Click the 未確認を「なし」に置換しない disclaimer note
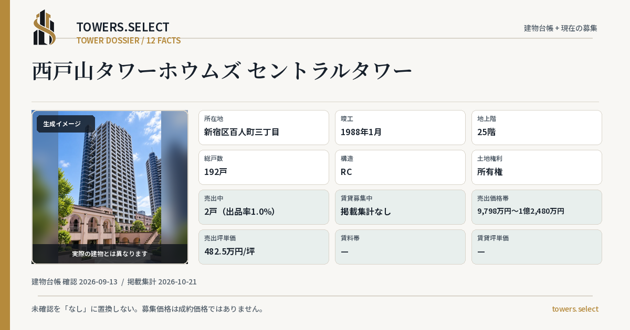 point(148,309)
